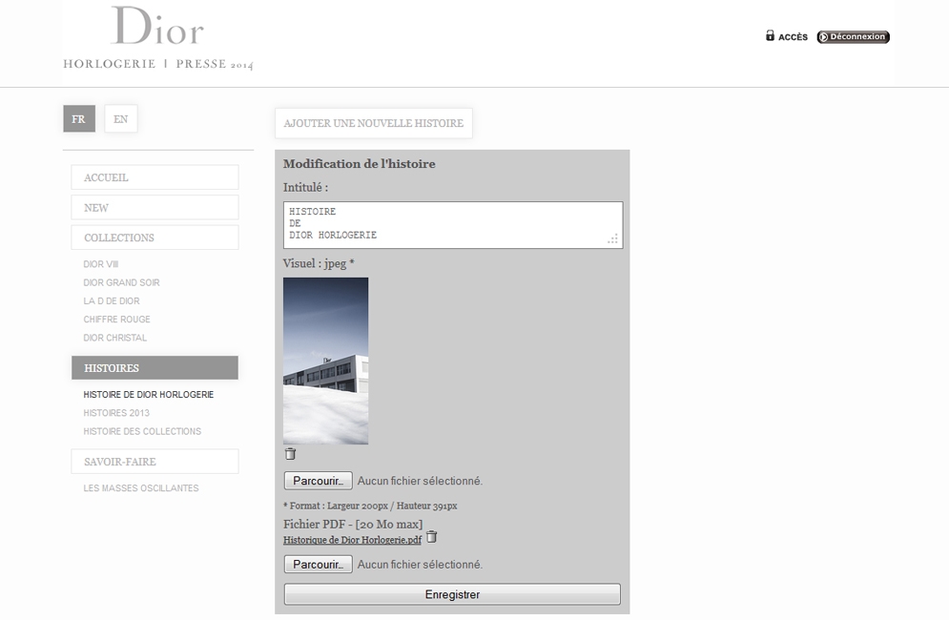This screenshot has height=620, width=949.
Task: Select HISTOIRE DE DIOR HORLOGERIE submenu
Action: click(x=149, y=395)
